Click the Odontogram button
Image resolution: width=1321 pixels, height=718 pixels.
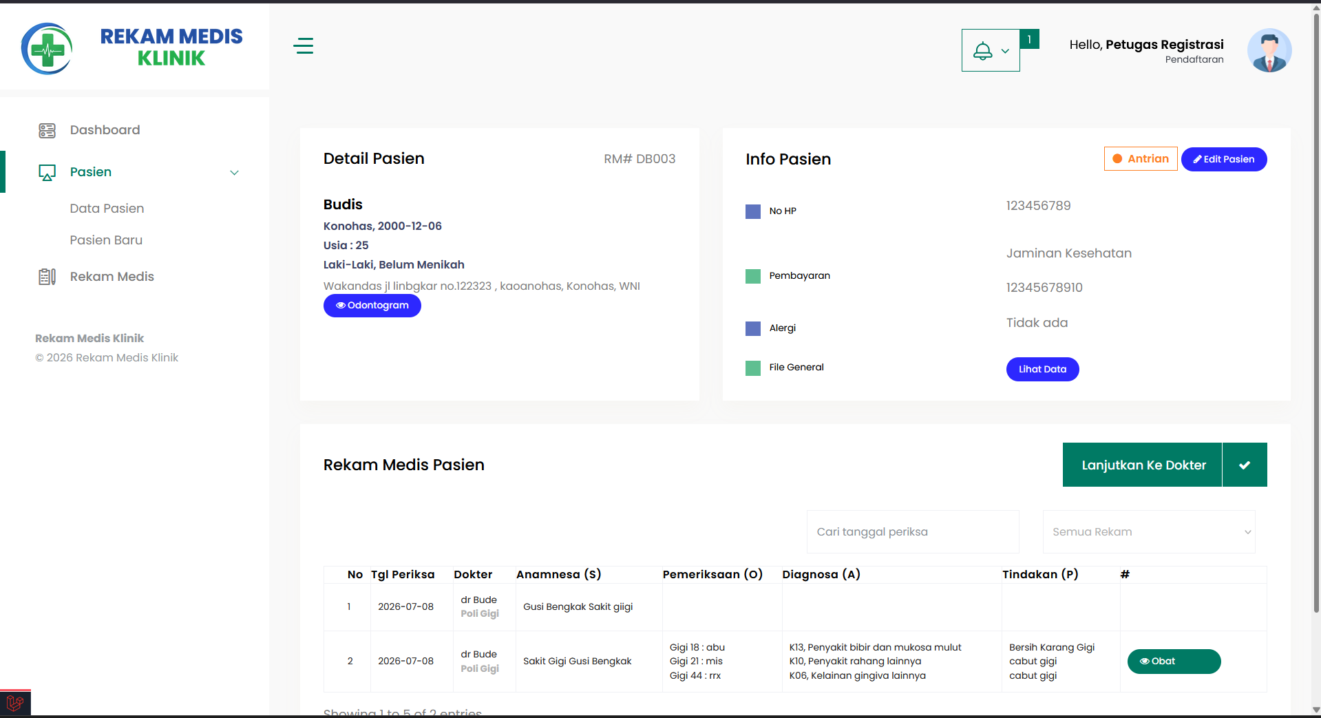[372, 305]
